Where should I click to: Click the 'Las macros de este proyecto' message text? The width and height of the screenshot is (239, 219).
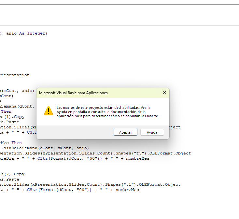point(108,112)
